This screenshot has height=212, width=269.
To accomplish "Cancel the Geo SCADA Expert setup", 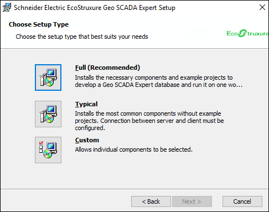I will point(242,201).
